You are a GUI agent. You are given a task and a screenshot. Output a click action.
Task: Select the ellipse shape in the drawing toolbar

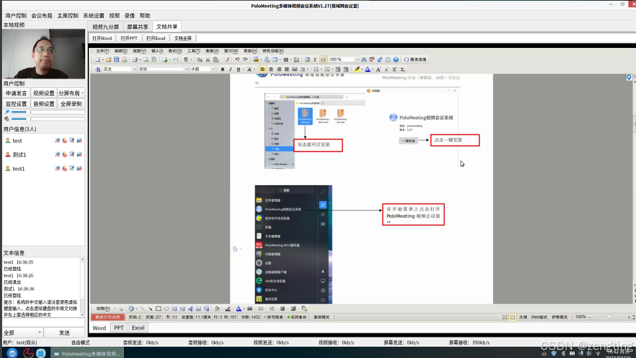click(166, 309)
